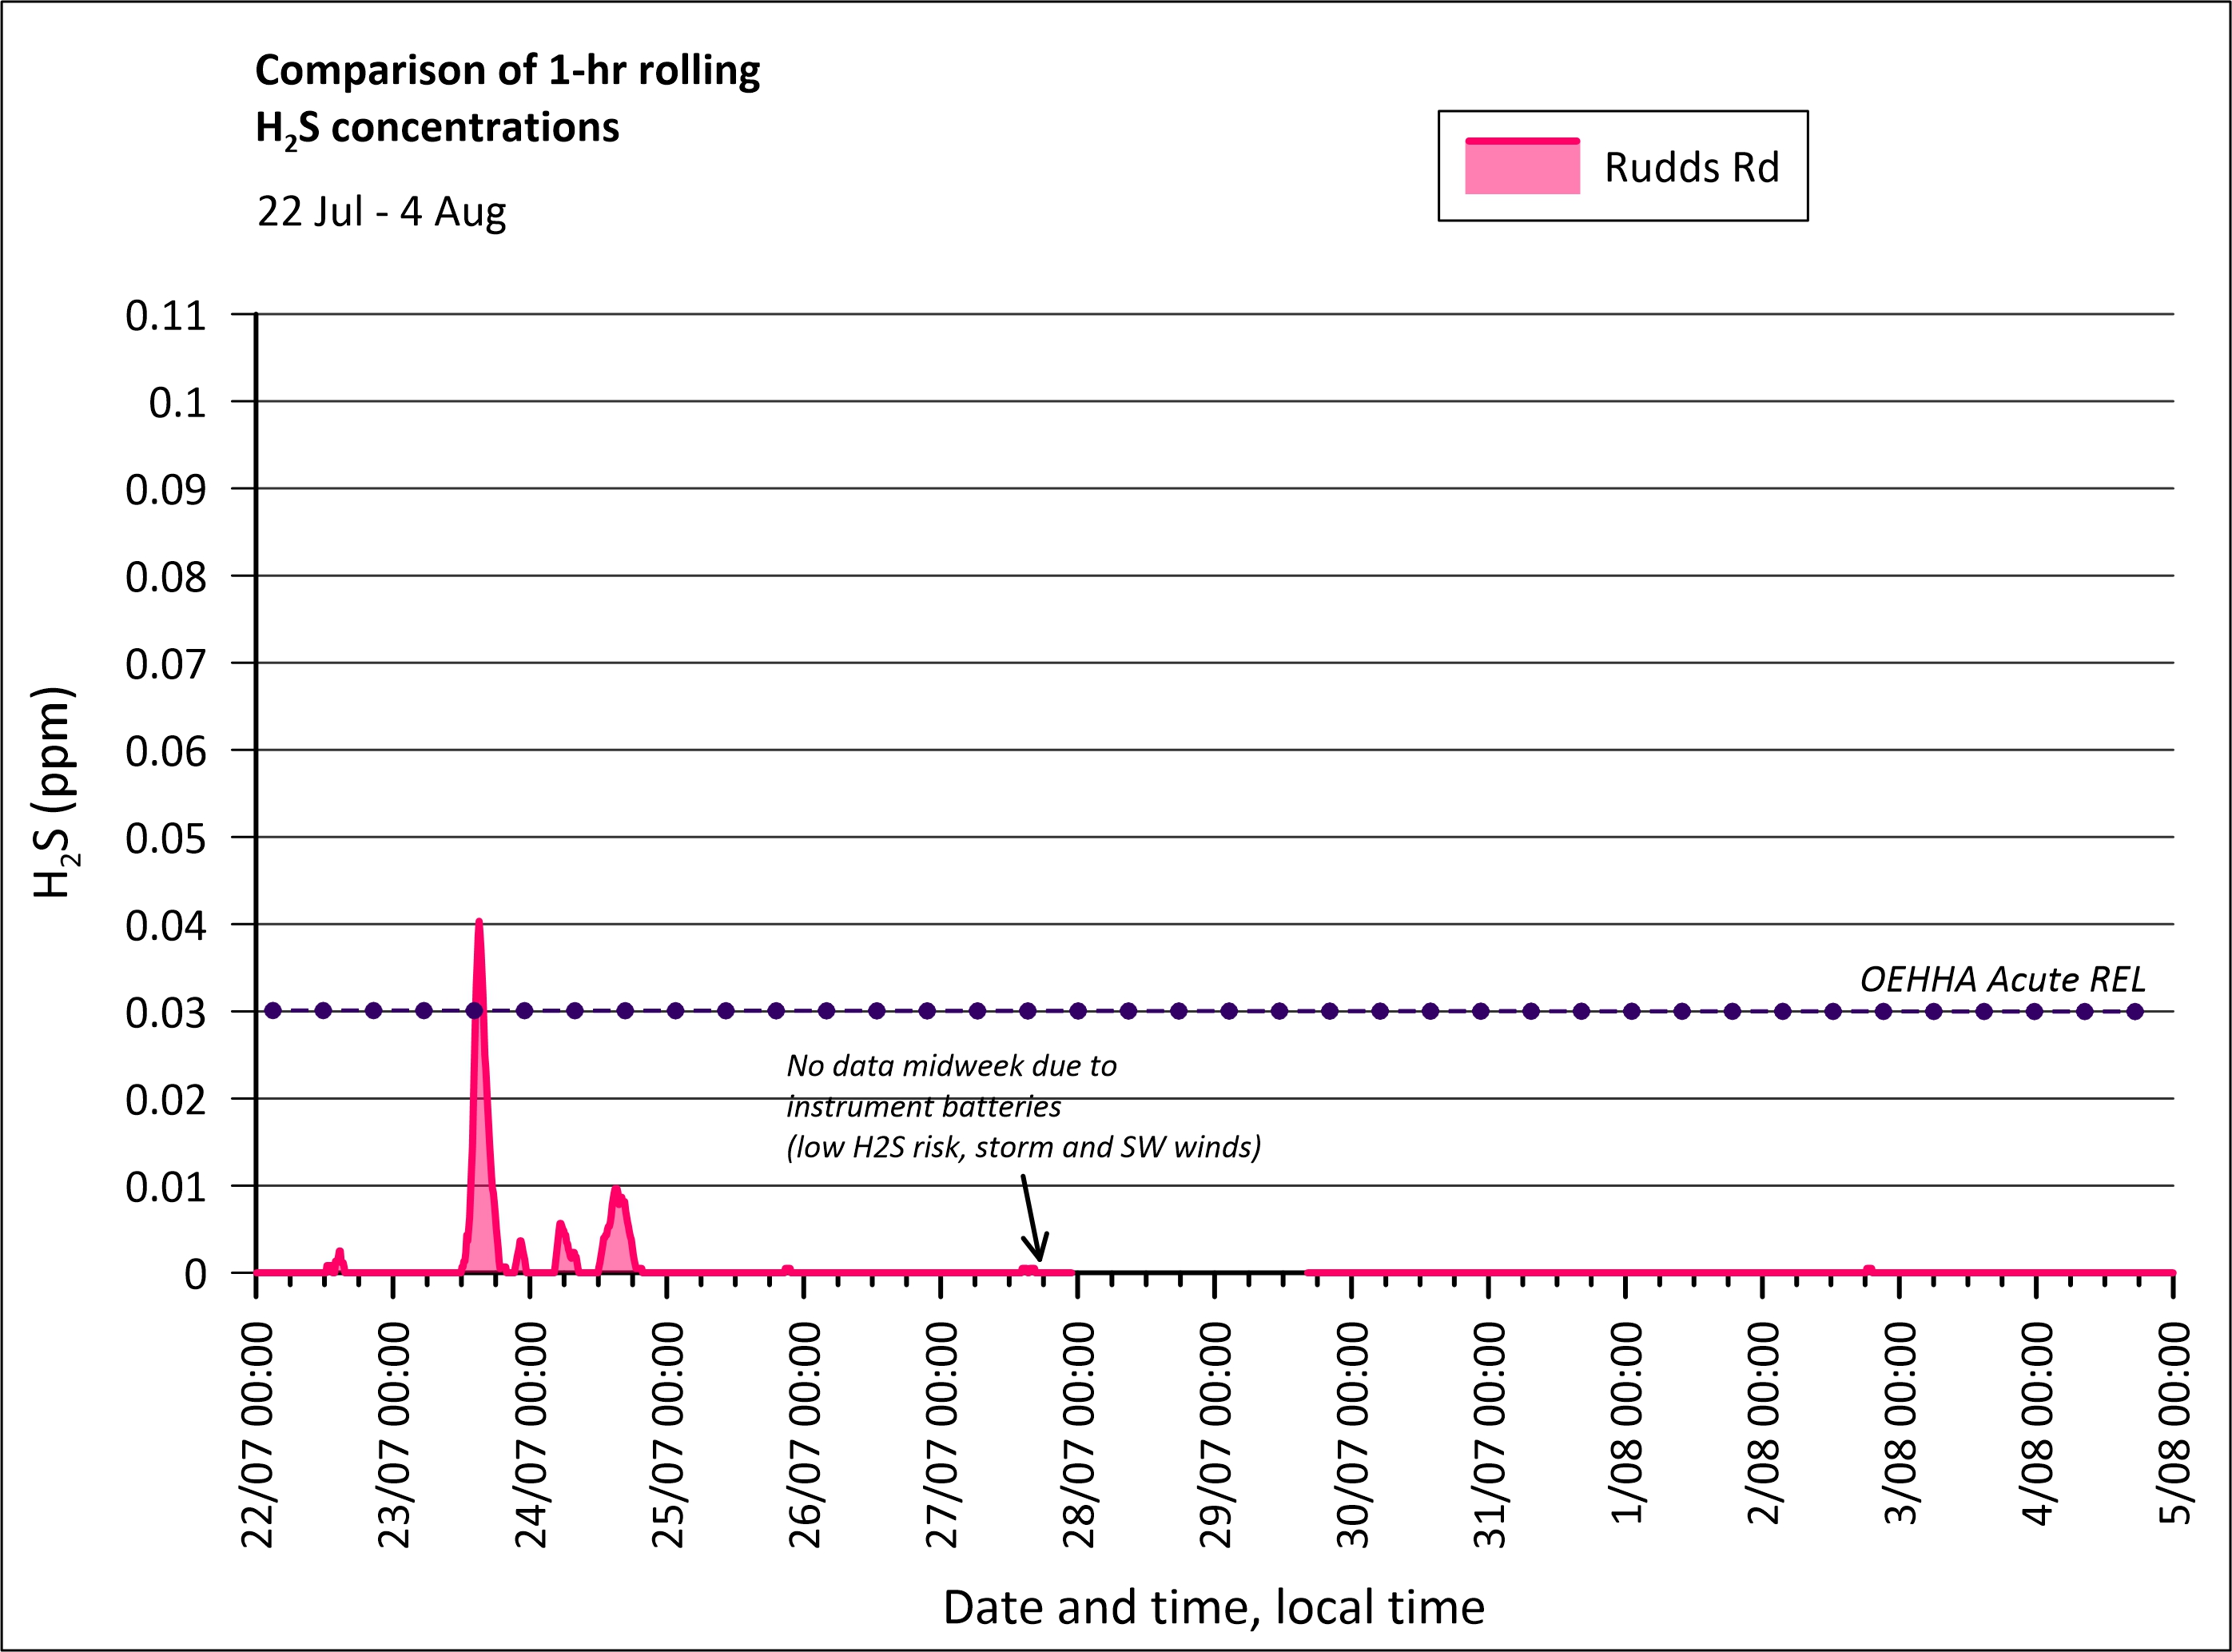Click the 0.03 y-axis label
Viewport: 2232px width, 1652px height.
(x=165, y=1013)
